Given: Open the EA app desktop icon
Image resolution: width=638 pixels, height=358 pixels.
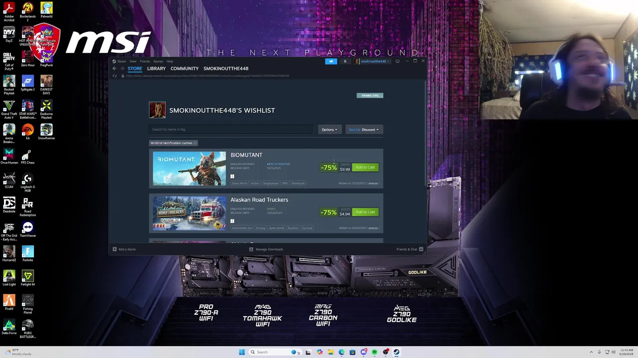Looking at the screenshot, I should pos(27,132).
